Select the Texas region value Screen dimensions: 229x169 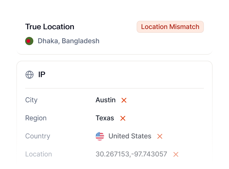point(105,118)
